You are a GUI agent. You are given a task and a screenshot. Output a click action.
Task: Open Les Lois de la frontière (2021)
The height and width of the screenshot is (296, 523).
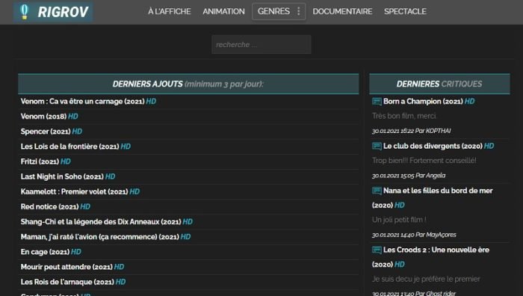tap(69, 147)
